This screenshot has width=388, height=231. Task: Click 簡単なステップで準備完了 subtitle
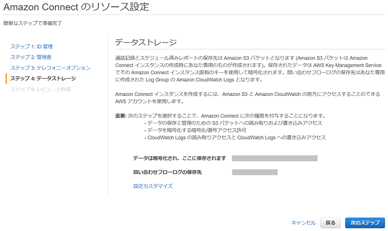[x=32, y=23]
